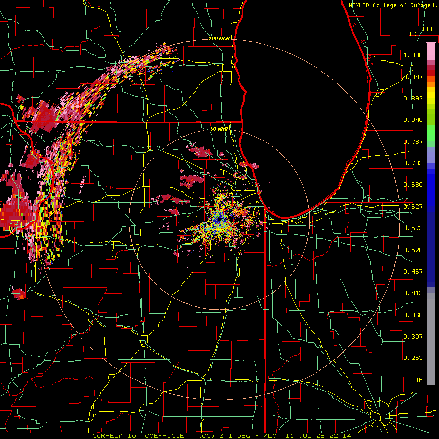Click the 0.947 scale value
This screenshot has height=439, width=439.
pos(413,77)
